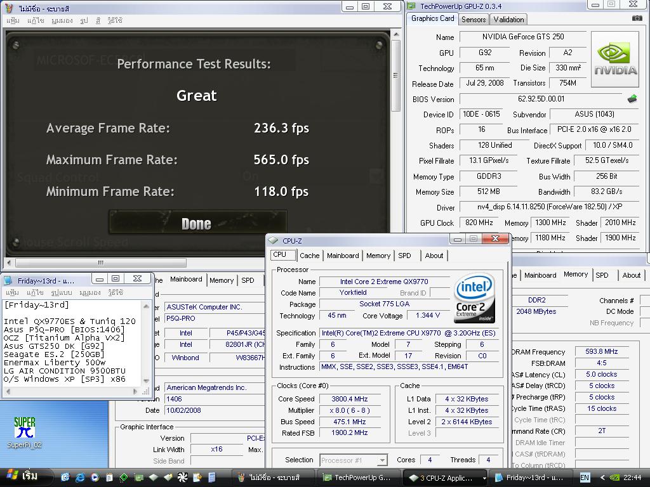
Task: Open the About tab in front CPU-Z
Action: 434,256
